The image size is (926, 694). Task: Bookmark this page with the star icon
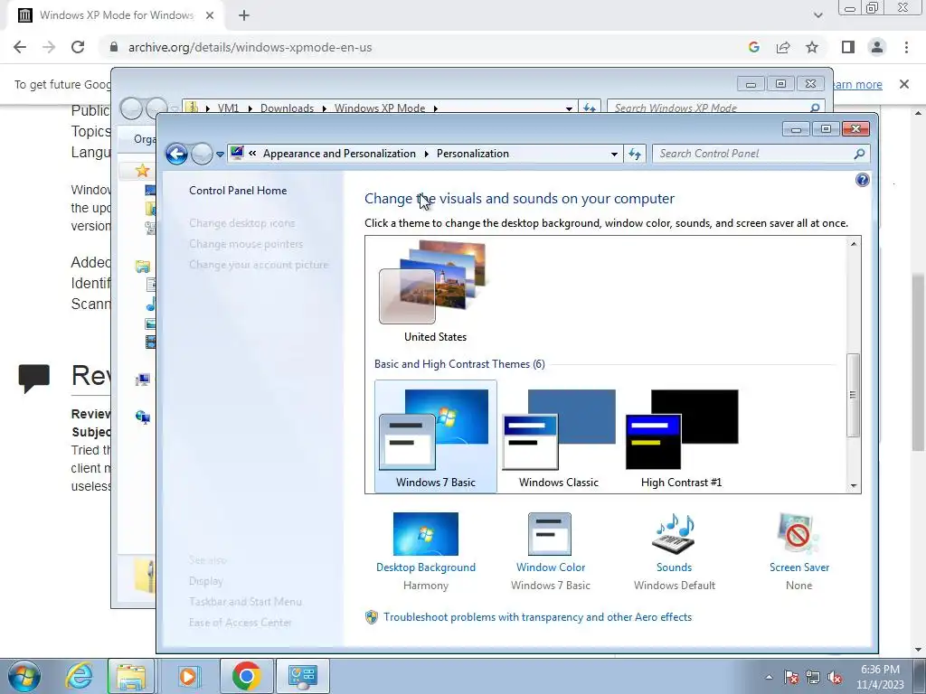tap(812, 47)
